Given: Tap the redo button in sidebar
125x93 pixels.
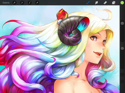Looking at the screenshot, I should click(122, 81).
